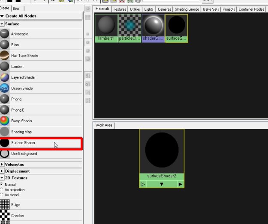The width and height of the screenshot is (268, 224).
Task: Set small swatch size in the bin
Action: click(88, 34)
